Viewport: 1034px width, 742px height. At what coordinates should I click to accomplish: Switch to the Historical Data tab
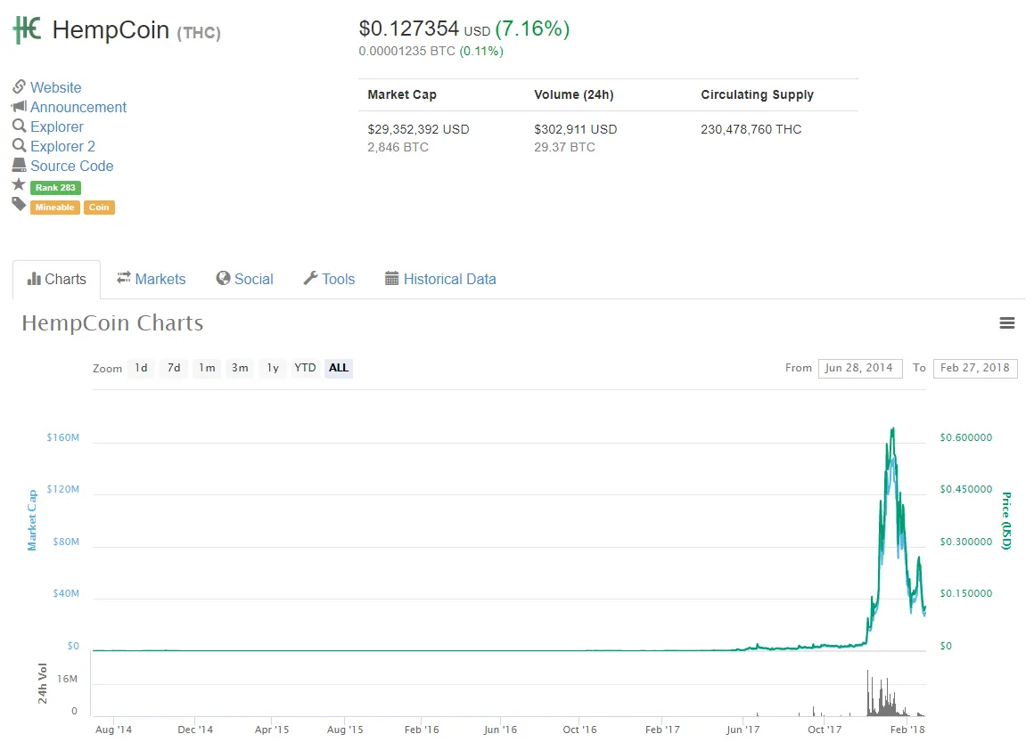coord(440,280)
